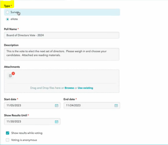
Task: Click the Browse link for attachments
Action: (x=69, y=88)
